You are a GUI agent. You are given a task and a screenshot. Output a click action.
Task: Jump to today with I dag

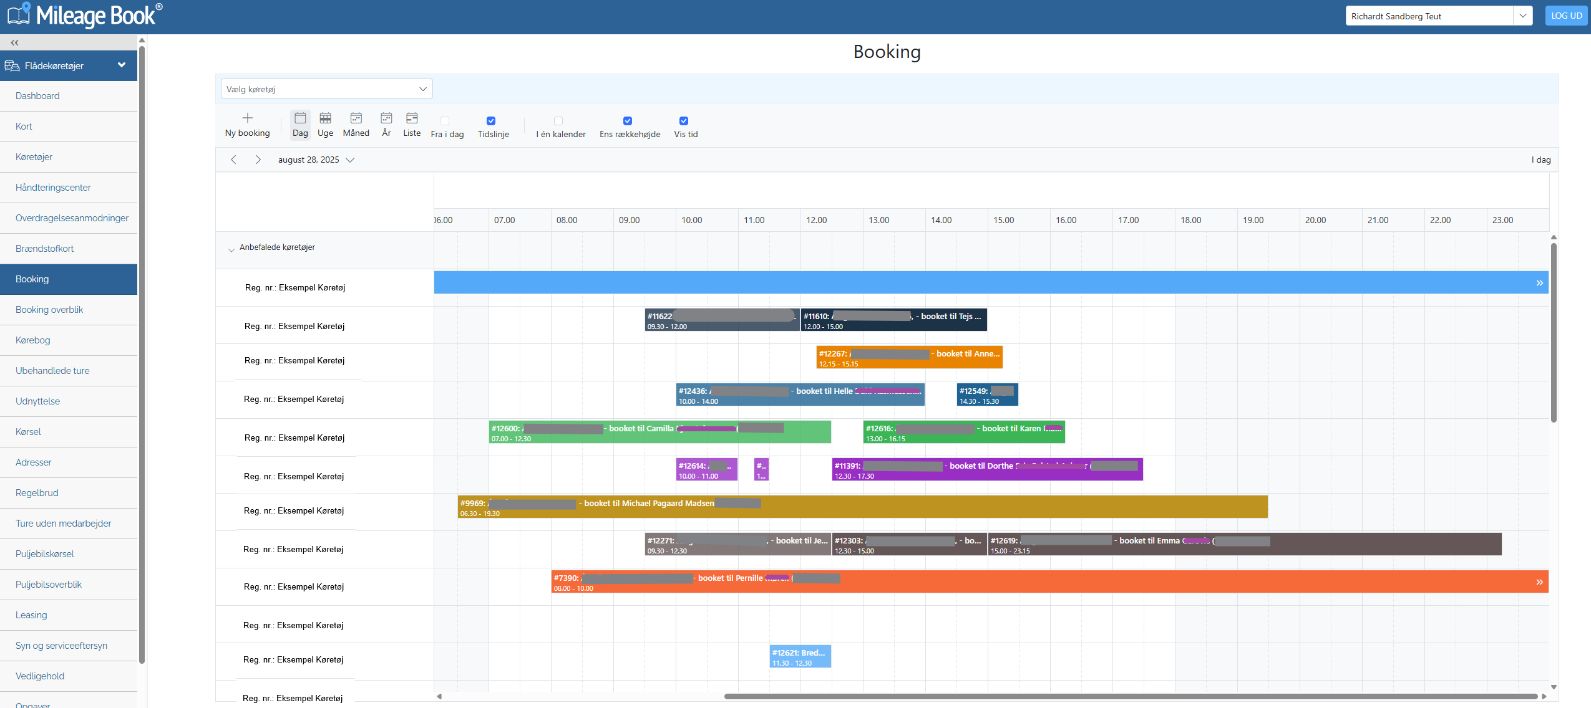click(x=1540, y=160)
